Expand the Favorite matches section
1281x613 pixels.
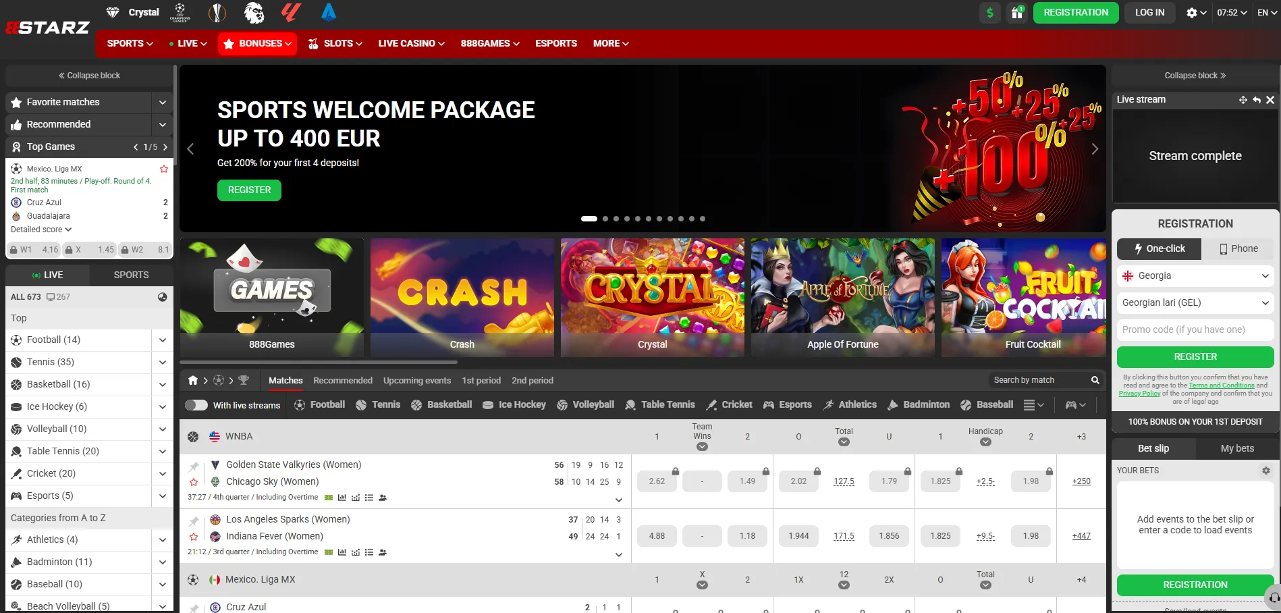pos(163,103)
